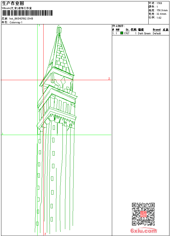The image size is (170, 236).
Task: Select the Brand column header
Action: (x=157, y=30)
